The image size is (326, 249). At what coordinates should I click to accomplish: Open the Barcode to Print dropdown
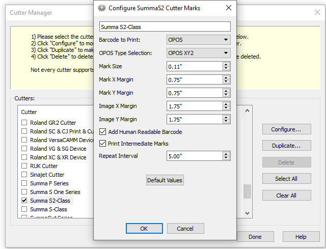[198, 40]
